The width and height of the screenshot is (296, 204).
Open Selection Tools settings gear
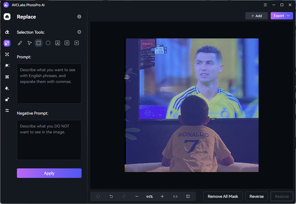79,32
